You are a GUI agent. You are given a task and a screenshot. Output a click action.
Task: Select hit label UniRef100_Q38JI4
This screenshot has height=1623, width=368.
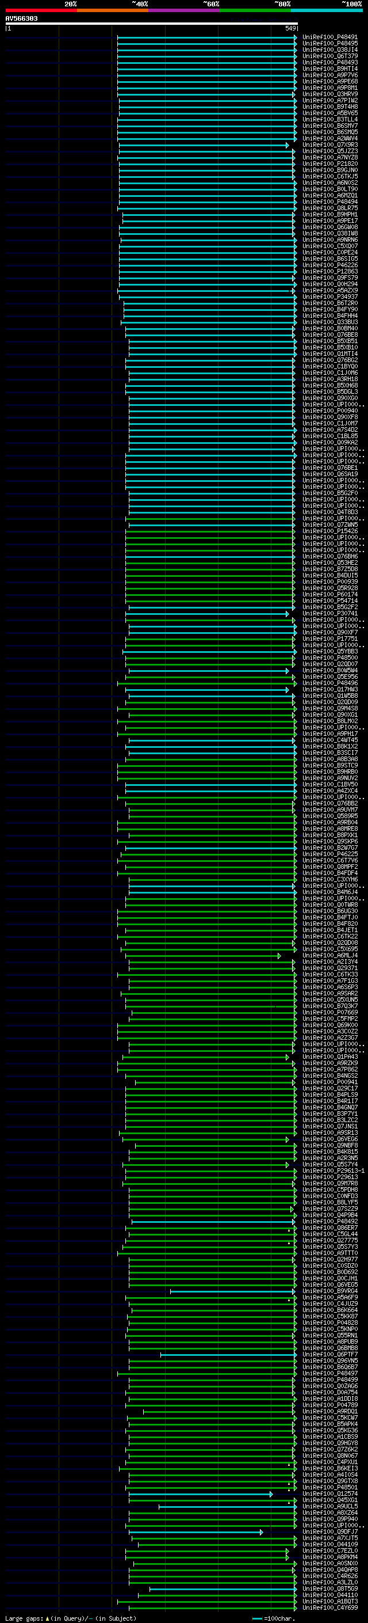coord(330,50)
